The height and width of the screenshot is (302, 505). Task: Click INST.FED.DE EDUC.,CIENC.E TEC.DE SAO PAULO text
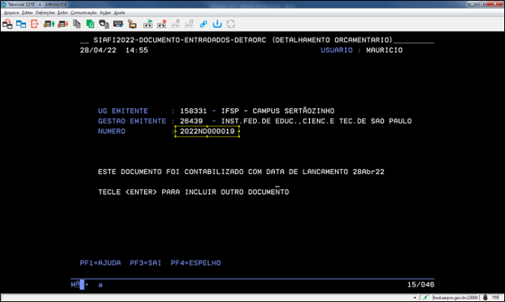316,121
